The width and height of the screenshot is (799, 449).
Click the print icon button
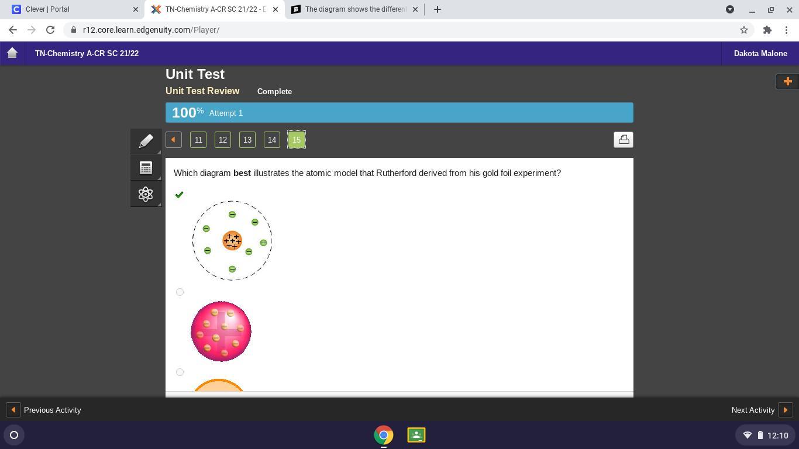[x=623, y=140]
